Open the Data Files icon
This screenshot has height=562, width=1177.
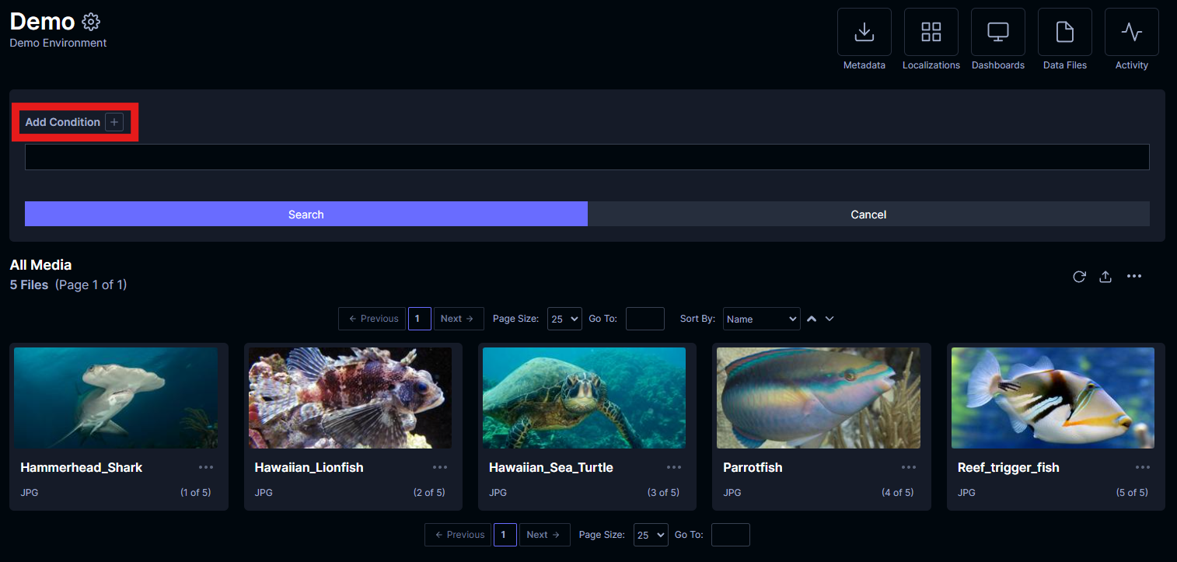[x=1065, y=32]
